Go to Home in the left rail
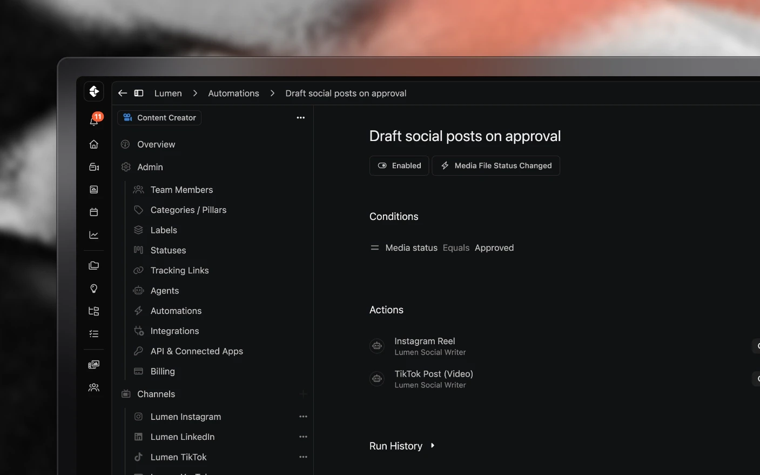Screen dimensions: 760x475 point(94,144)
